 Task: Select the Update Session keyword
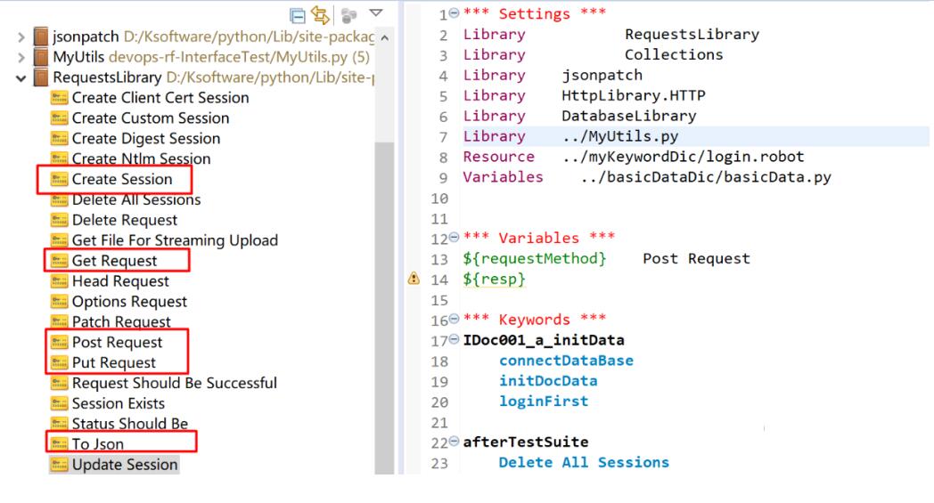[125, 465]
